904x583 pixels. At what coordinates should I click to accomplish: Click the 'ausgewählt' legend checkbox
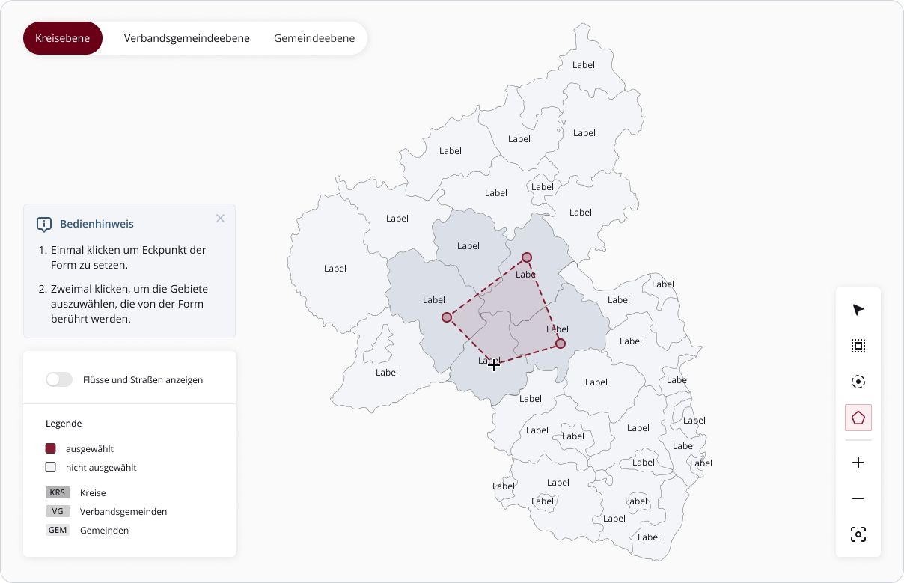[51, 448]
